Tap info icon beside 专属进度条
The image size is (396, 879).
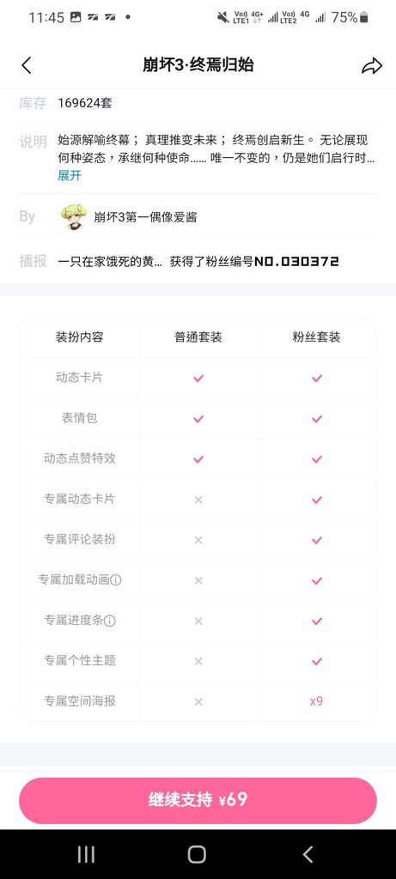tap(110, 621)
